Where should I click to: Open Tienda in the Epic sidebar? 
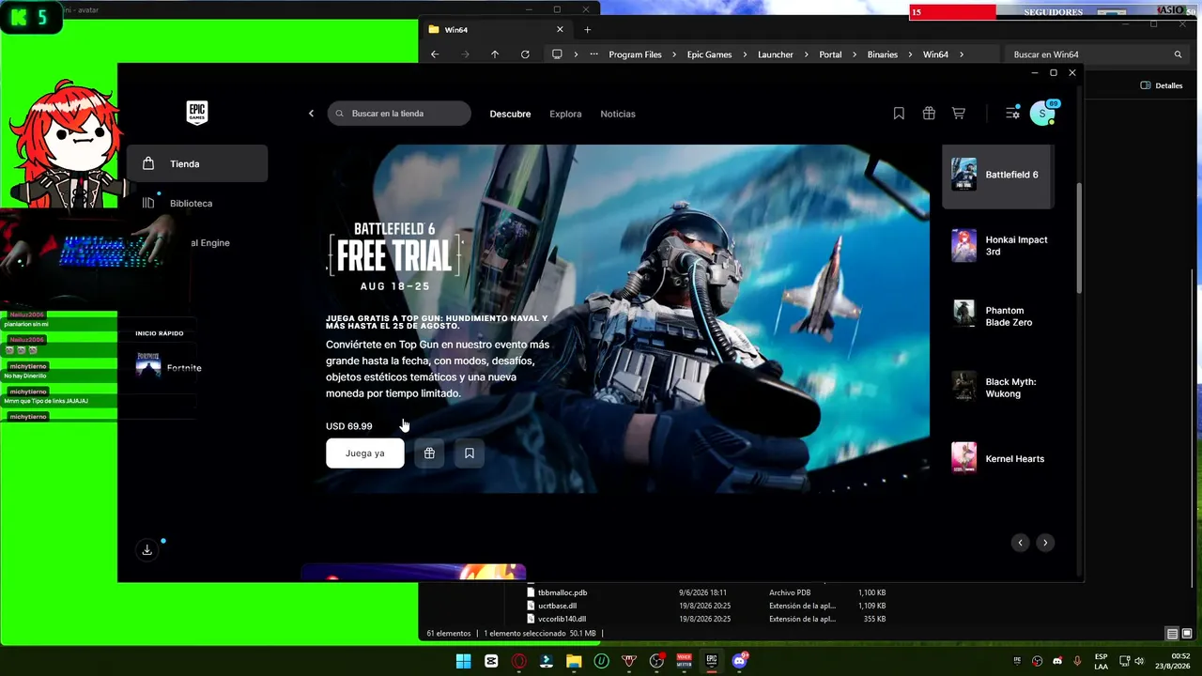click(x=197, y=163)
